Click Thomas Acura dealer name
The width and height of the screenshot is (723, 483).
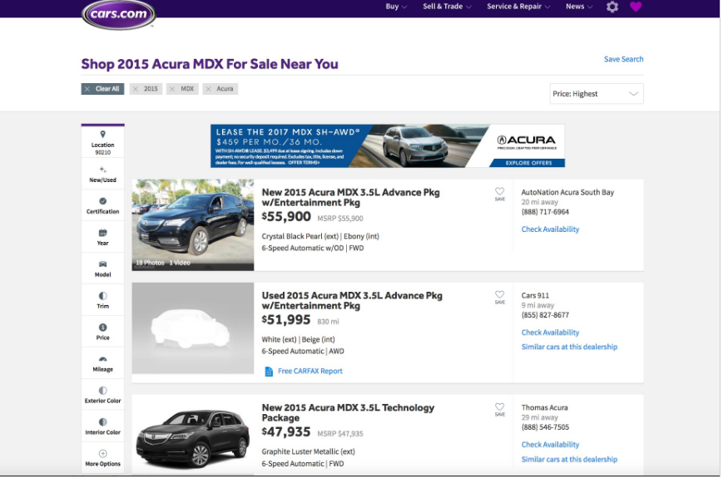coord(545,407)
